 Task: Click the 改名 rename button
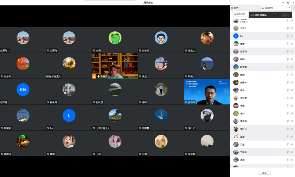pyautogui.click(x=264, y=173)
